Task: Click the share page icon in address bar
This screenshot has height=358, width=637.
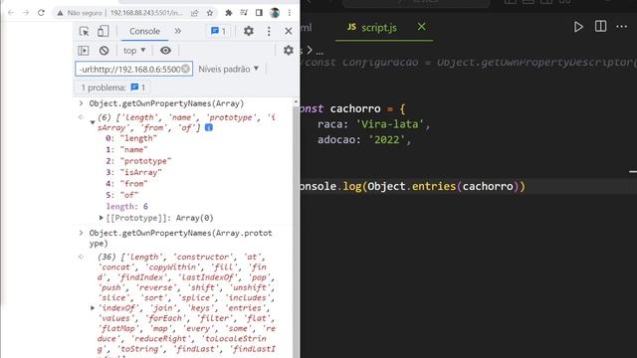Action: 195,13
